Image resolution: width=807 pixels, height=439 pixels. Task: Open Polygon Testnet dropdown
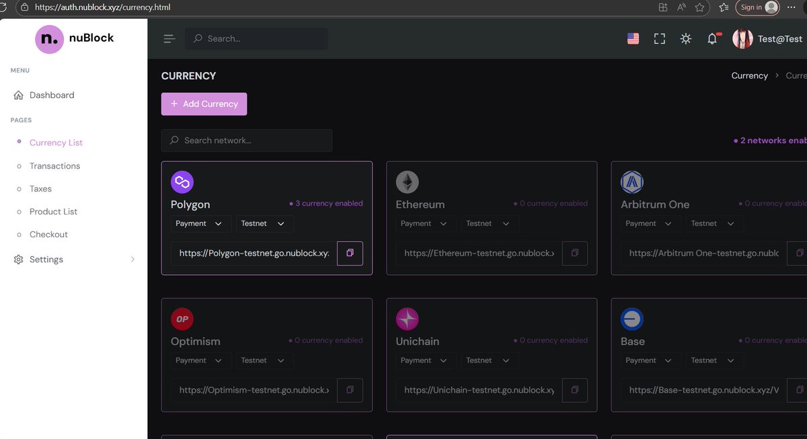[264, 224]
